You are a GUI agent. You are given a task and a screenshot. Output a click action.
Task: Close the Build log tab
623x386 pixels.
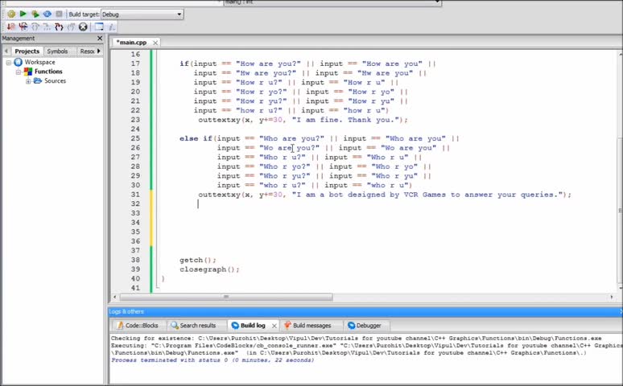274,326
